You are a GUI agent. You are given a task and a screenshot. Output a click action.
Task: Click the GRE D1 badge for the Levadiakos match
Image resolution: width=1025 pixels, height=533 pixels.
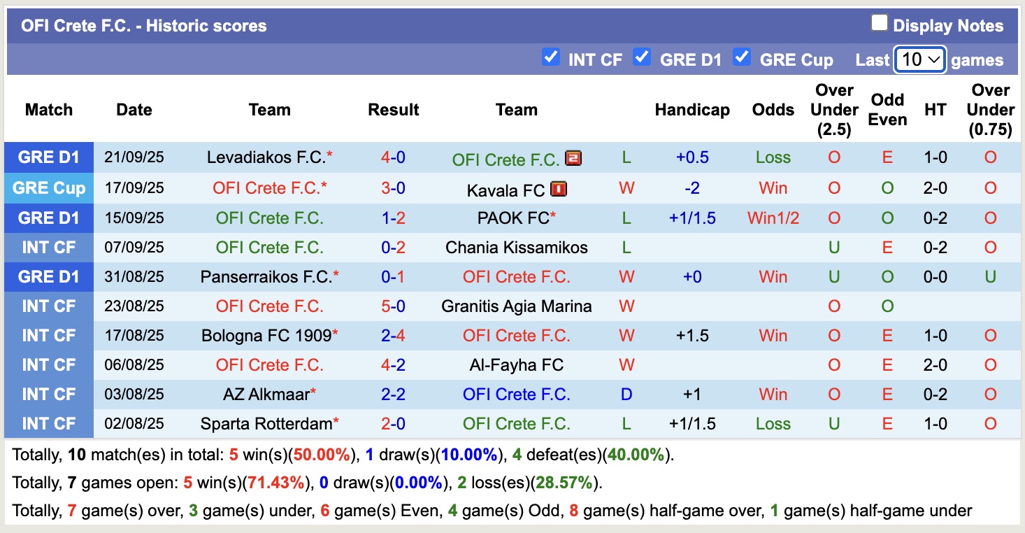pos(48,158)
